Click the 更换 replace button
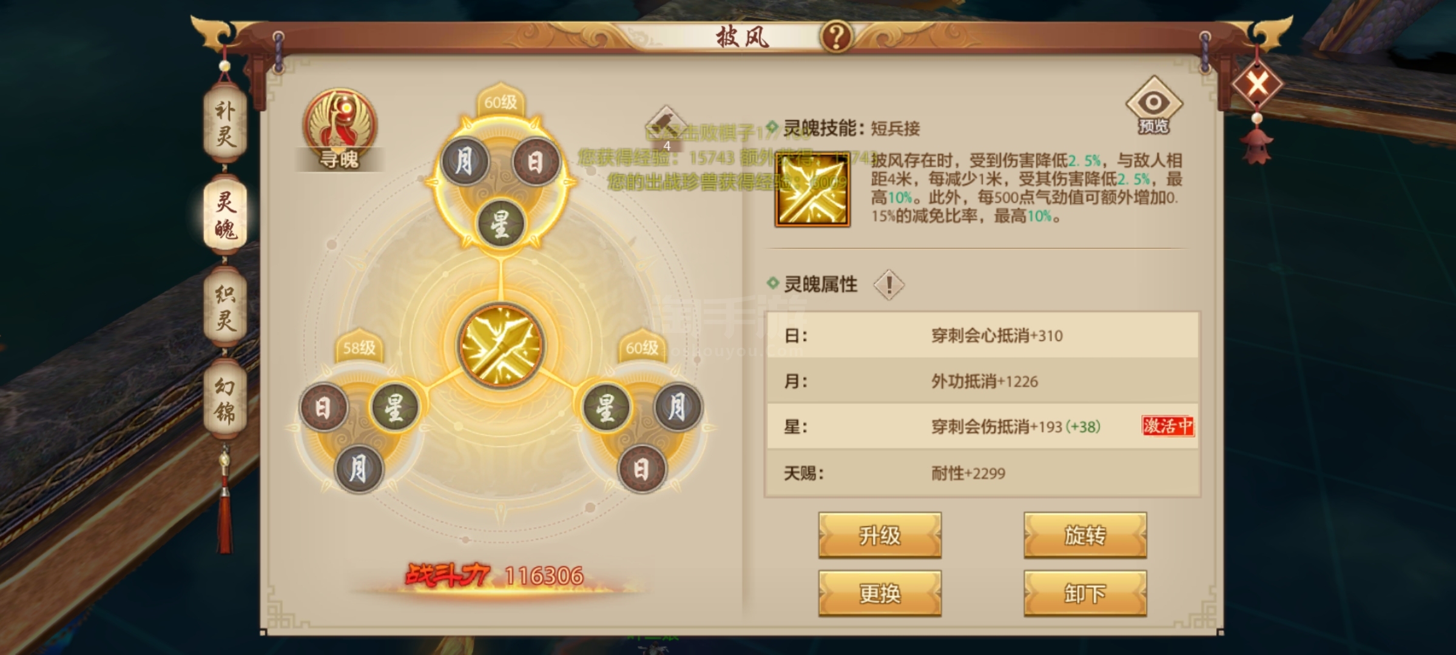This screenshot has width=1456, height=655. coord(880,593)
